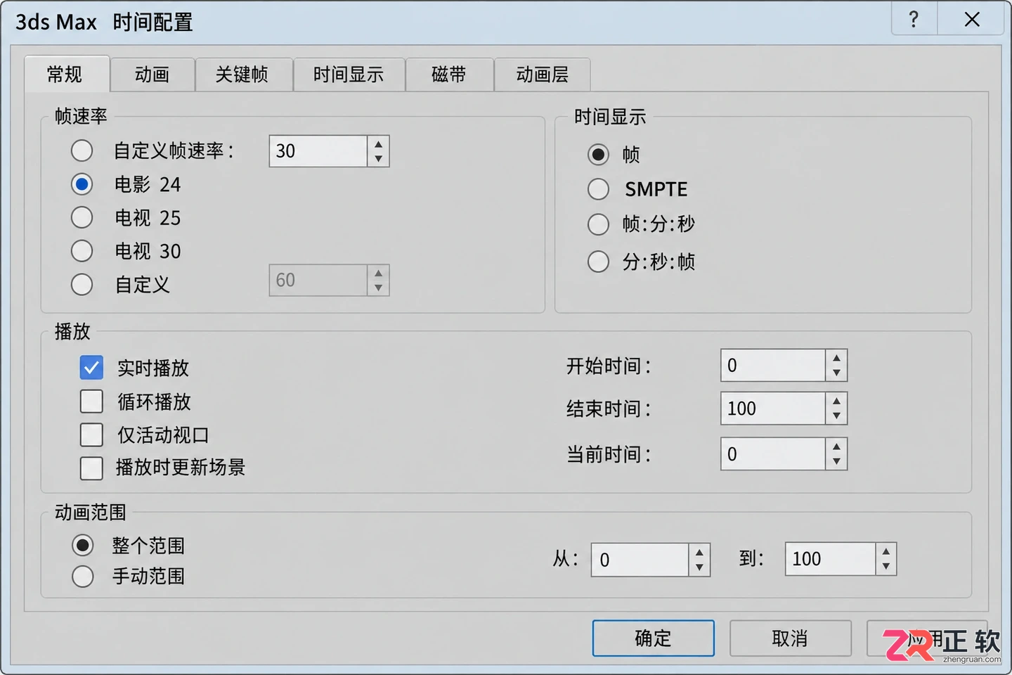Viewport: 1012px width, 675px height.
Task: Focus the 当前时间 input field
Action: point(773,454)
